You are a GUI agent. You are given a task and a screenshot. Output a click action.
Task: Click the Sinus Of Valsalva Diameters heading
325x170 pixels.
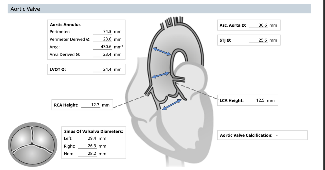(94, 131)
